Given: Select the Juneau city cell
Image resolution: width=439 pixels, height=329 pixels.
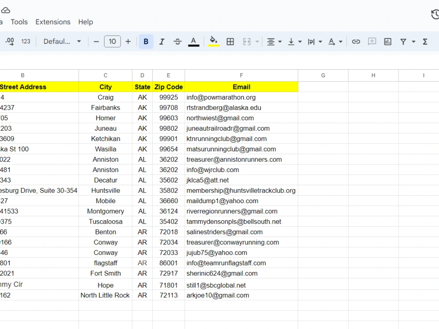Looking at the screenshot, I should tap(105, 128).
